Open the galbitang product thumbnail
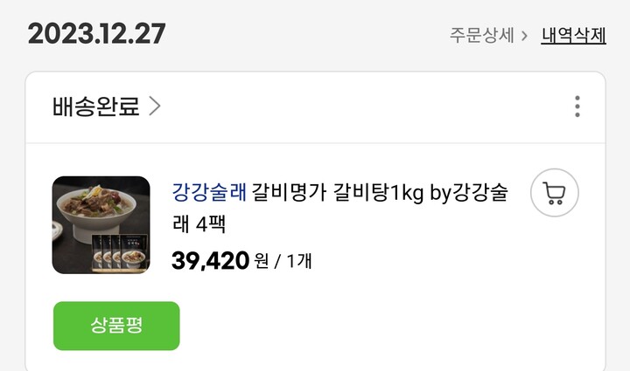This screenshot has height=371, width=630. 101,224
